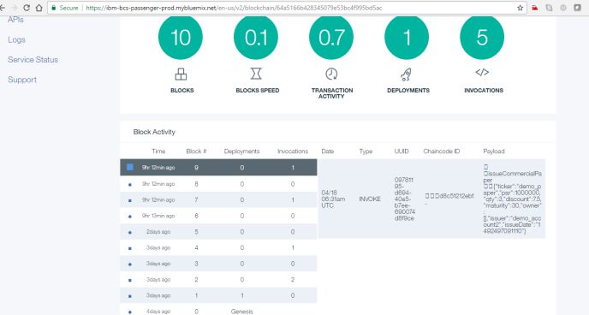Click the red extension icon in toolbar
Viewport: 589px width, 315px height.
pos(534,8)
